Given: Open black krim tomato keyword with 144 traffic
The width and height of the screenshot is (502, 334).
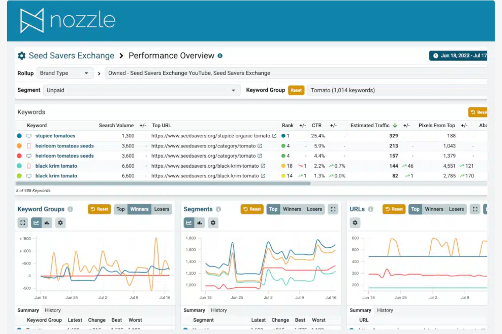Looking at the screenshot, I should pos(56,166).
